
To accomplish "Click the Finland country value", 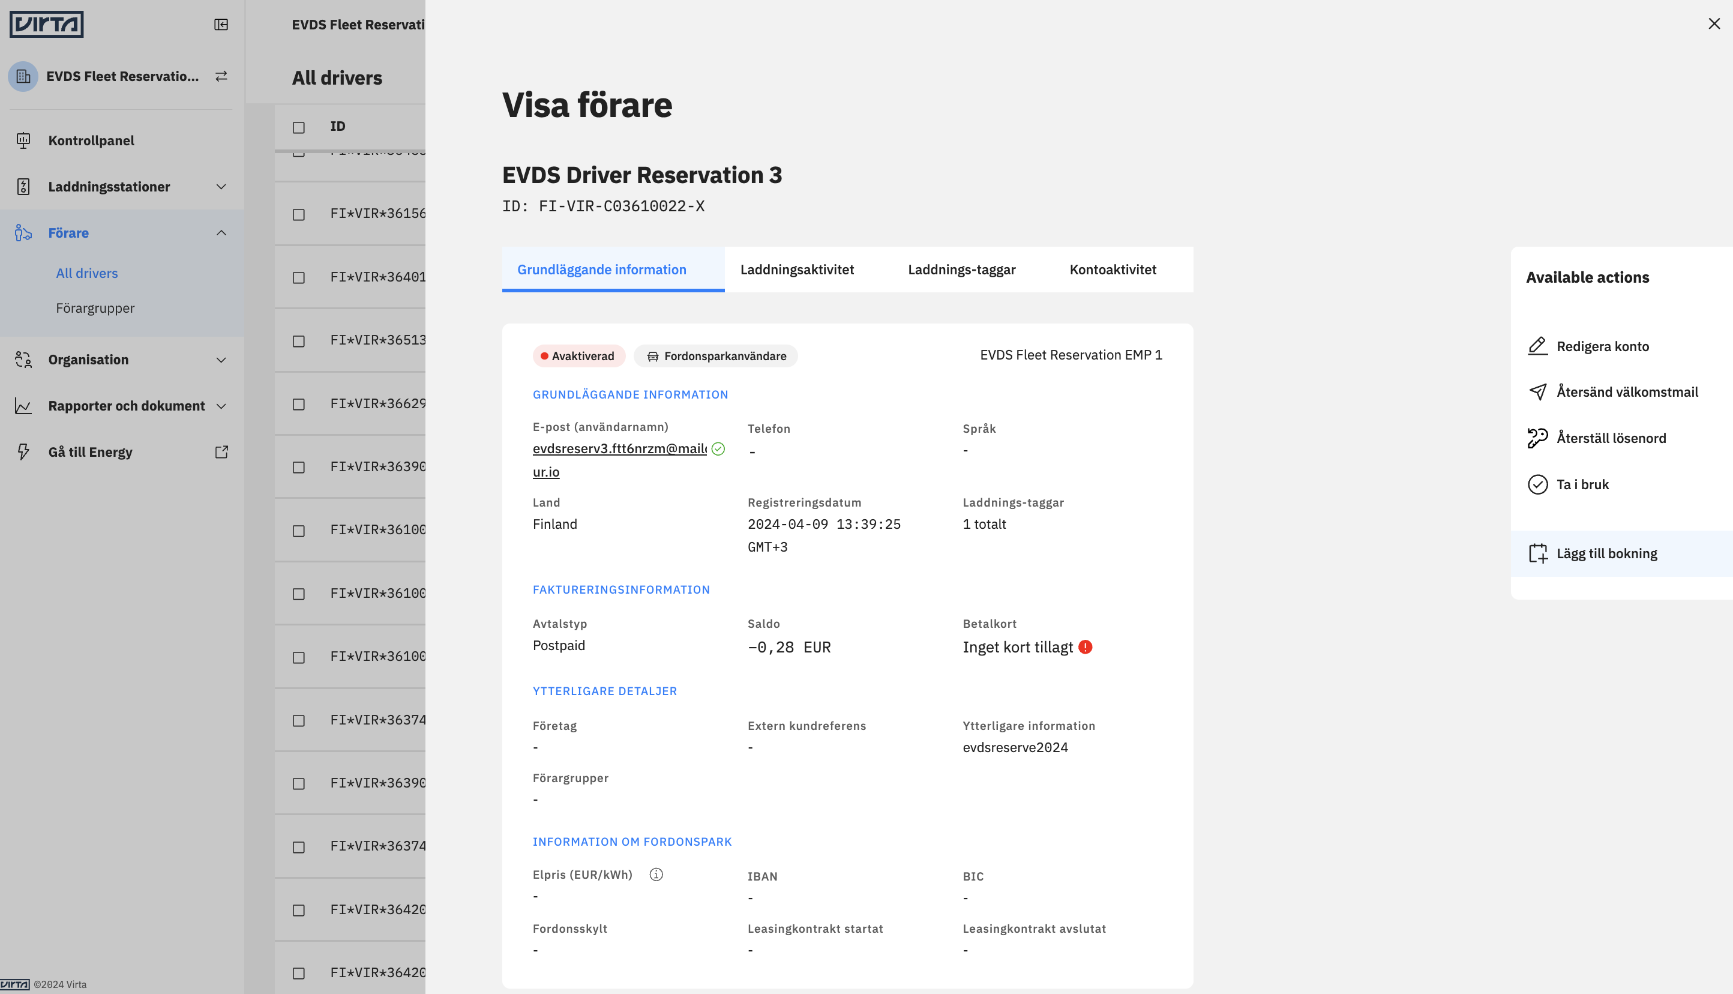I will tap(554, 524).
